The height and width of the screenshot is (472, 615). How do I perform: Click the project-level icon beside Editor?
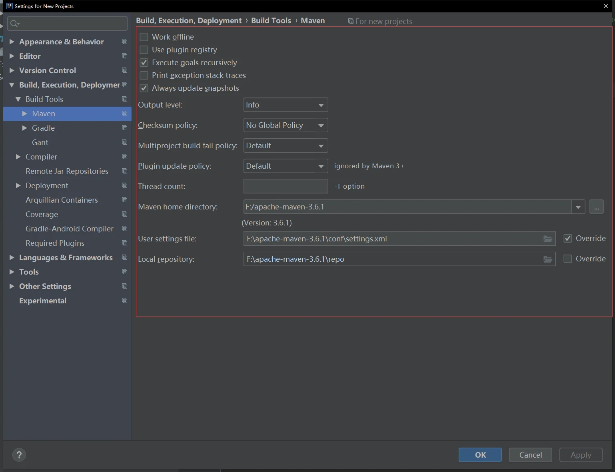[124, 56]
